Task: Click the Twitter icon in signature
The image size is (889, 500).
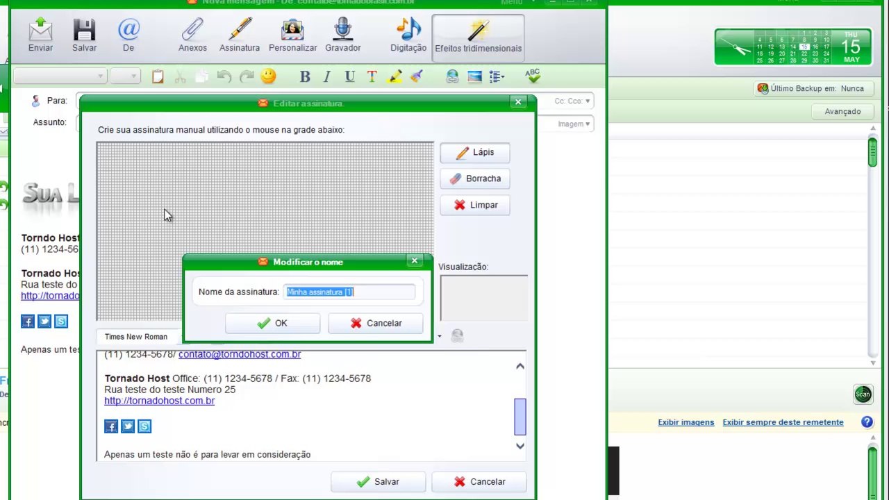Action: (x=128, y=426)
